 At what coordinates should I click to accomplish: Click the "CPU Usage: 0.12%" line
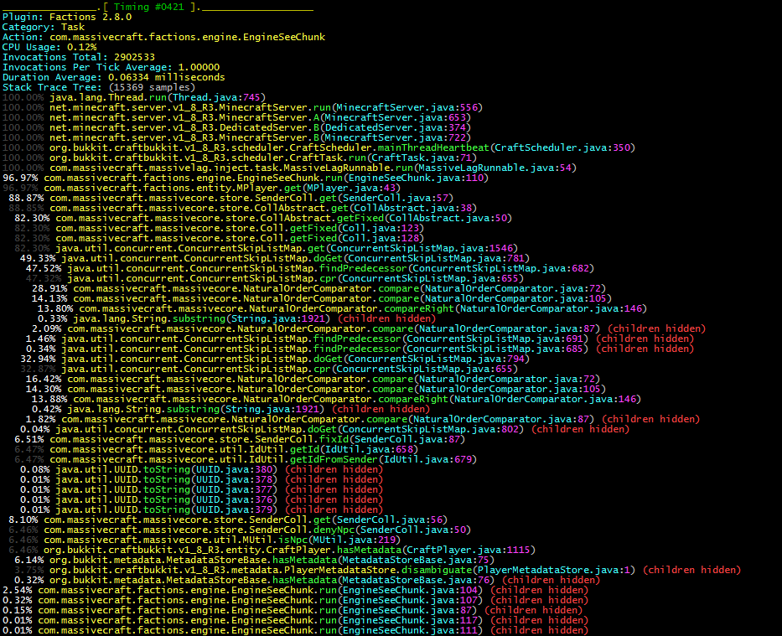click(49, 47)
